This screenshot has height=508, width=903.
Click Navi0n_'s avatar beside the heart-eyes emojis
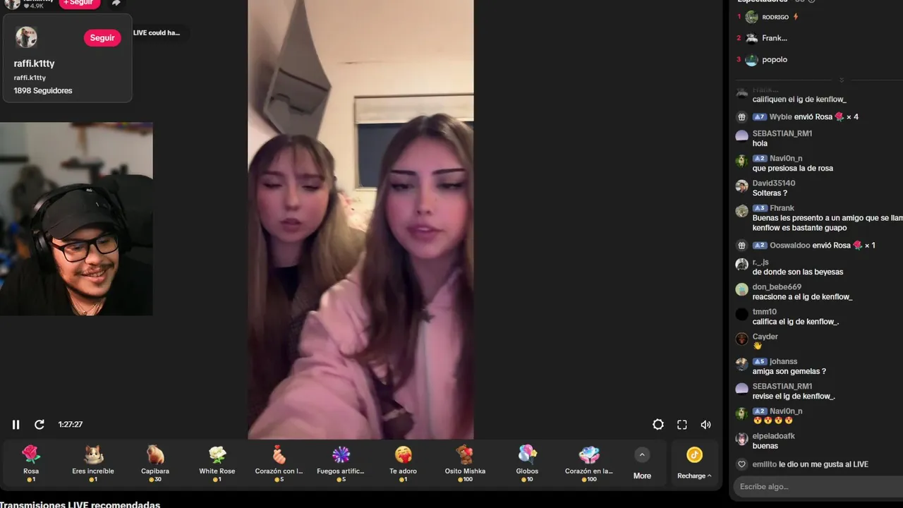741,414
